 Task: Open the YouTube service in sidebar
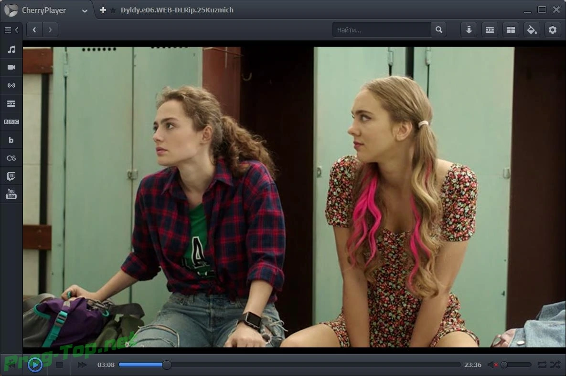[11, 194]
